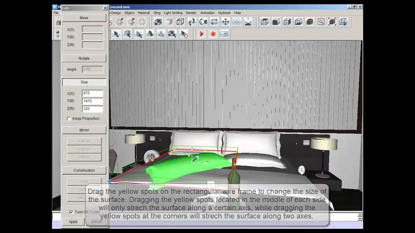Click the red play animation icon

click(202, 34)
